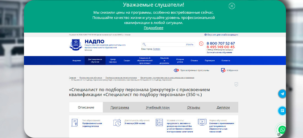Image resolution: width=303 pixels, height=138 pixels.
Task: Switch to the Учебный план tab
Action: pos(158,108)
